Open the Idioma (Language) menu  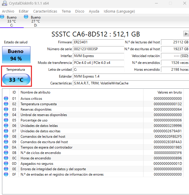point(119,11)
